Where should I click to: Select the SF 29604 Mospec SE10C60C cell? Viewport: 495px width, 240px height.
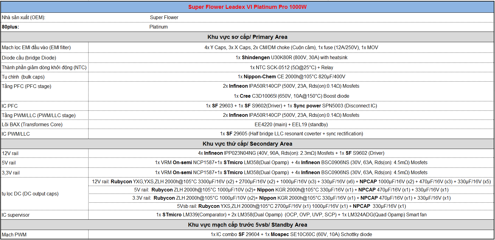click(291, 235)
